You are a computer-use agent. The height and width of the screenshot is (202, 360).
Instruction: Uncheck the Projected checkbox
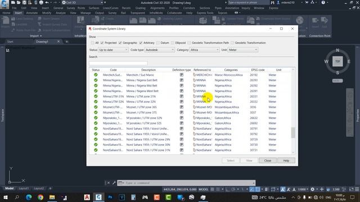point(102,43)
